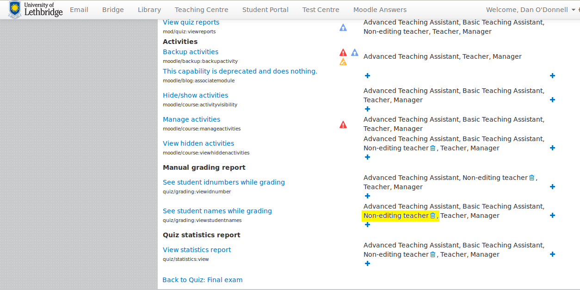
Task: Click the University of Lethbridge logo
Action: (36, 9)
